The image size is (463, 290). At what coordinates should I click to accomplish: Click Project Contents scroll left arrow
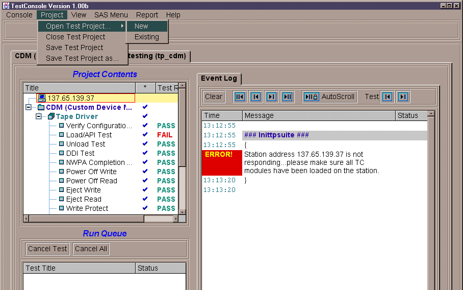(27, 219)
